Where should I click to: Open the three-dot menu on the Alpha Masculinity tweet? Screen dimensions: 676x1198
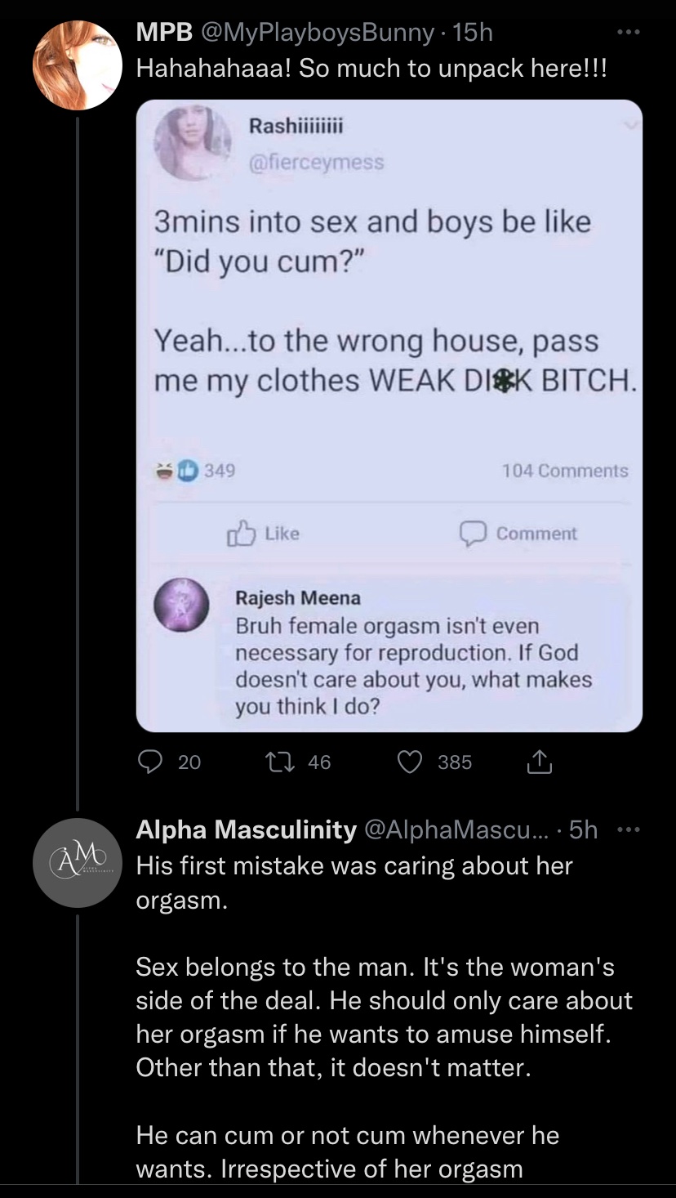tap(626, 830)
